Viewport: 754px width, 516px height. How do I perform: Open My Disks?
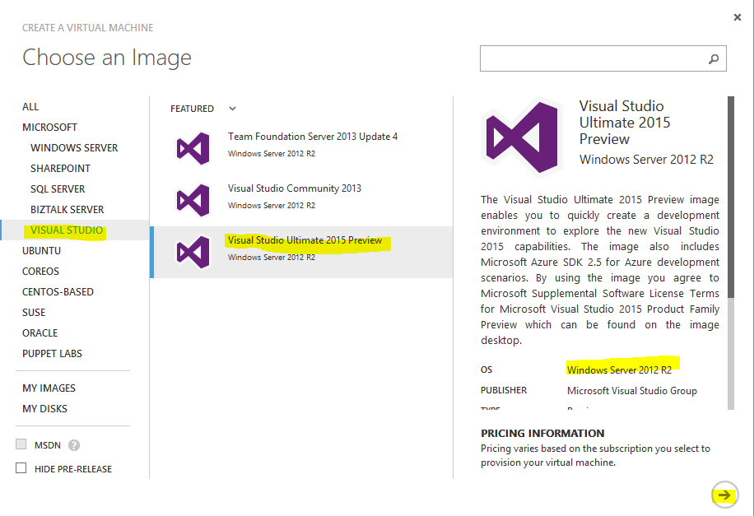(x=44, y=409)
